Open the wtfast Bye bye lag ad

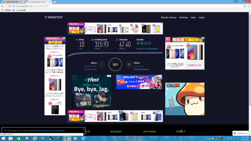pyautogui.click(x=91, y=91)
